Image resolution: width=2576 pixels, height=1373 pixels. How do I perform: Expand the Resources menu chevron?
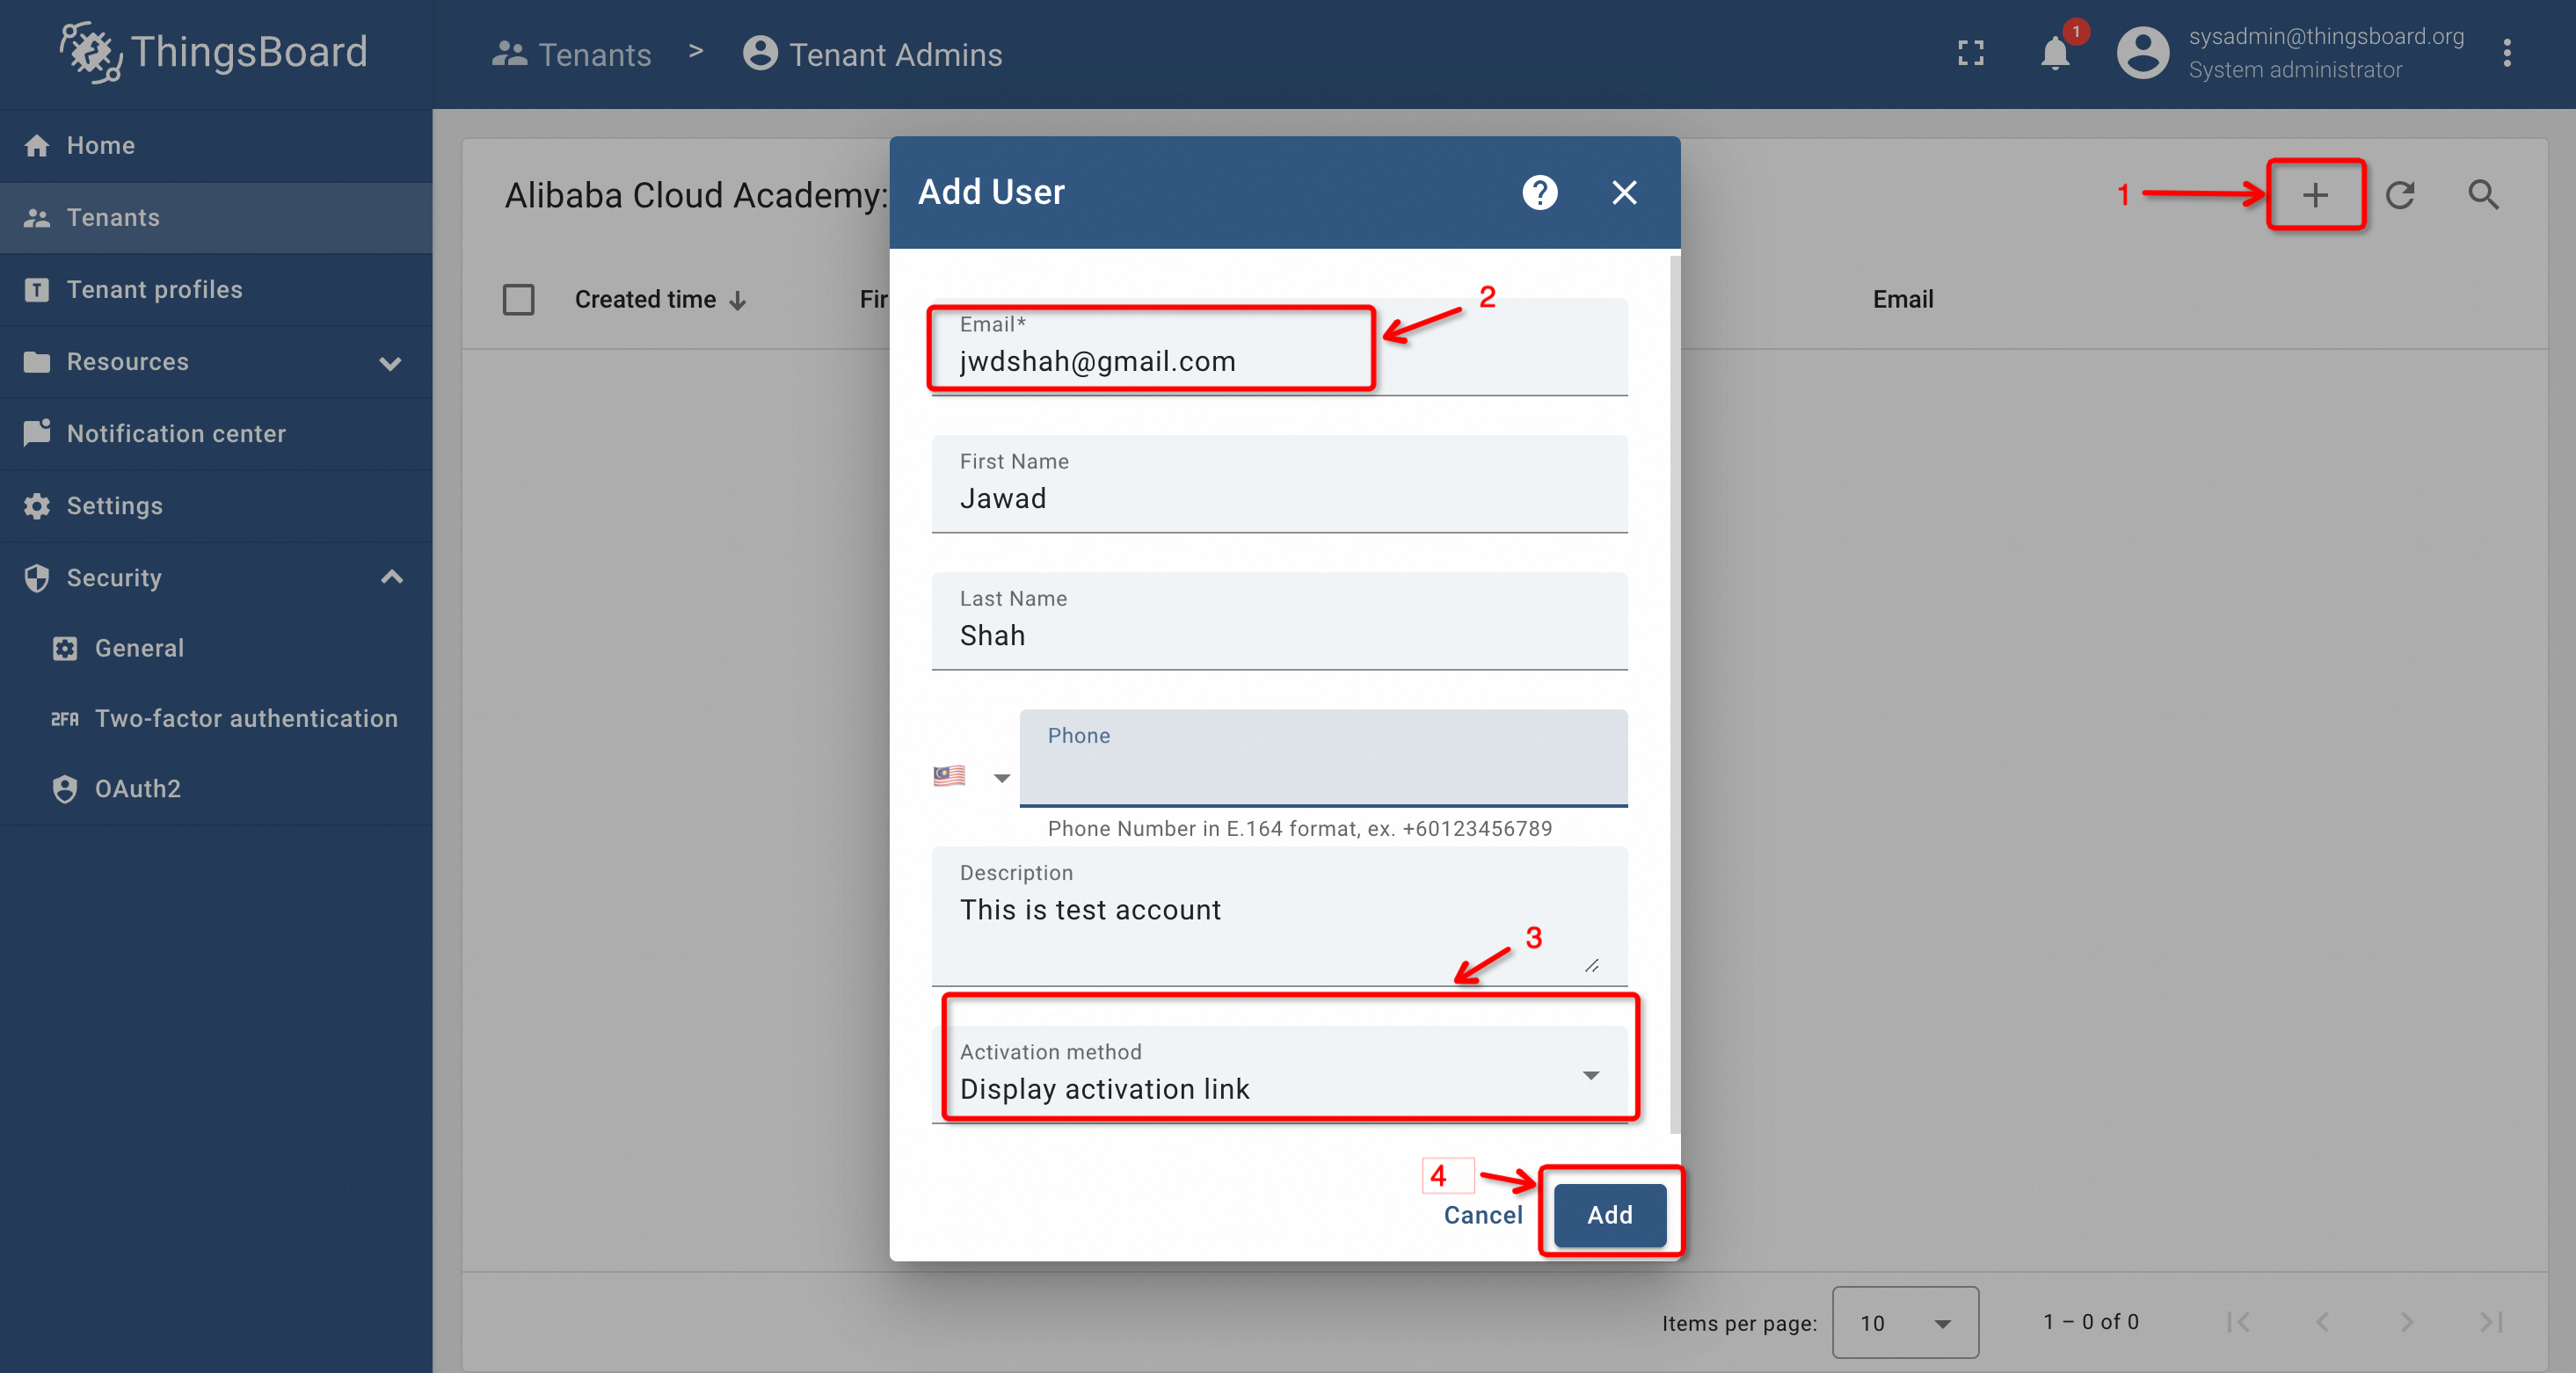(391, 363)
